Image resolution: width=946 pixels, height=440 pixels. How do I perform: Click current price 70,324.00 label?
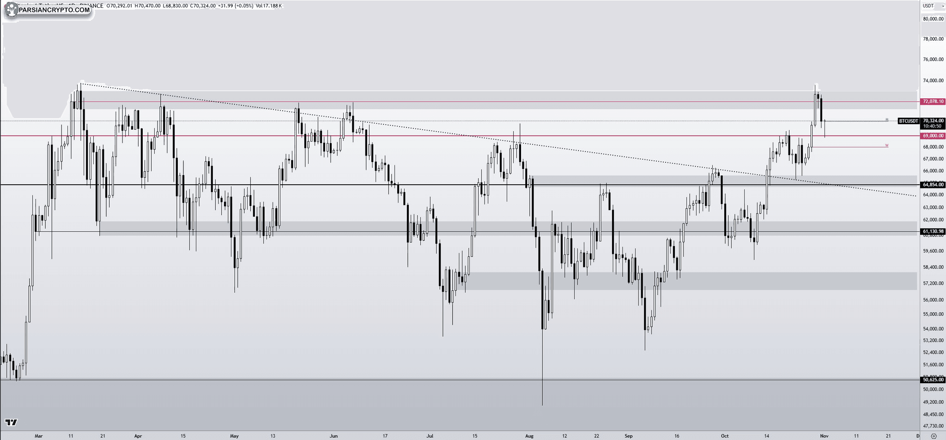933,121
